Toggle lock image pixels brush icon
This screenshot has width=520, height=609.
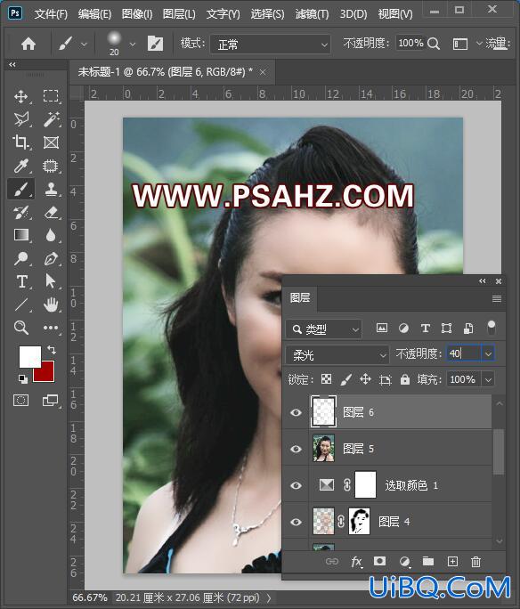tap(345, 379)
